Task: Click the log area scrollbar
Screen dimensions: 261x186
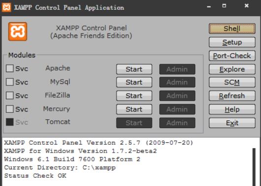Action: tap(254, 167)
